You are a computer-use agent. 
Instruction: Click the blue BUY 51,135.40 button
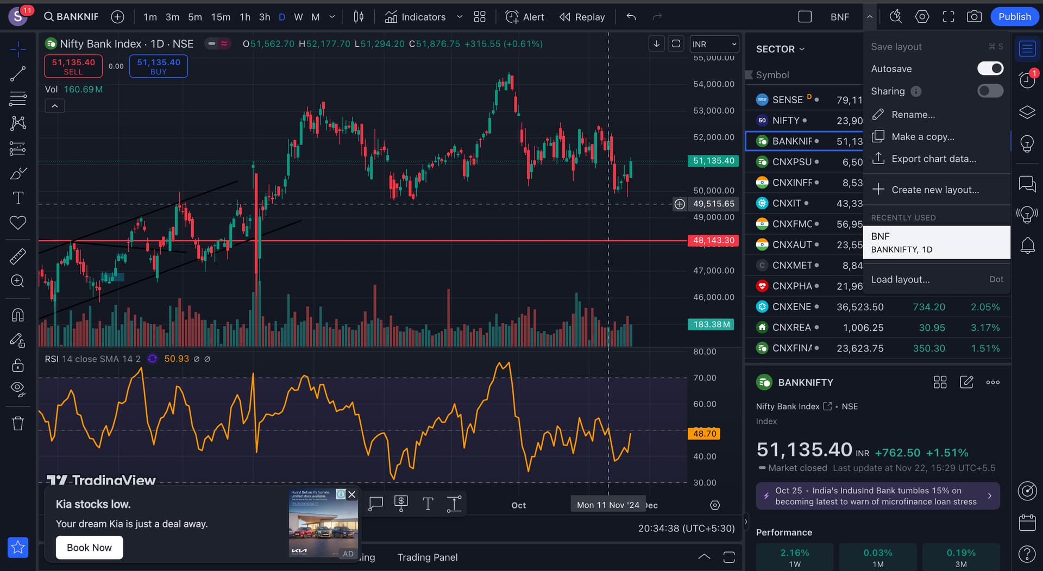159,66
